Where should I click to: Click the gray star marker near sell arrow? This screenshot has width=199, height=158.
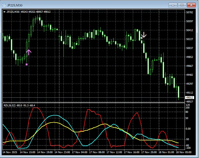point(142,38)
